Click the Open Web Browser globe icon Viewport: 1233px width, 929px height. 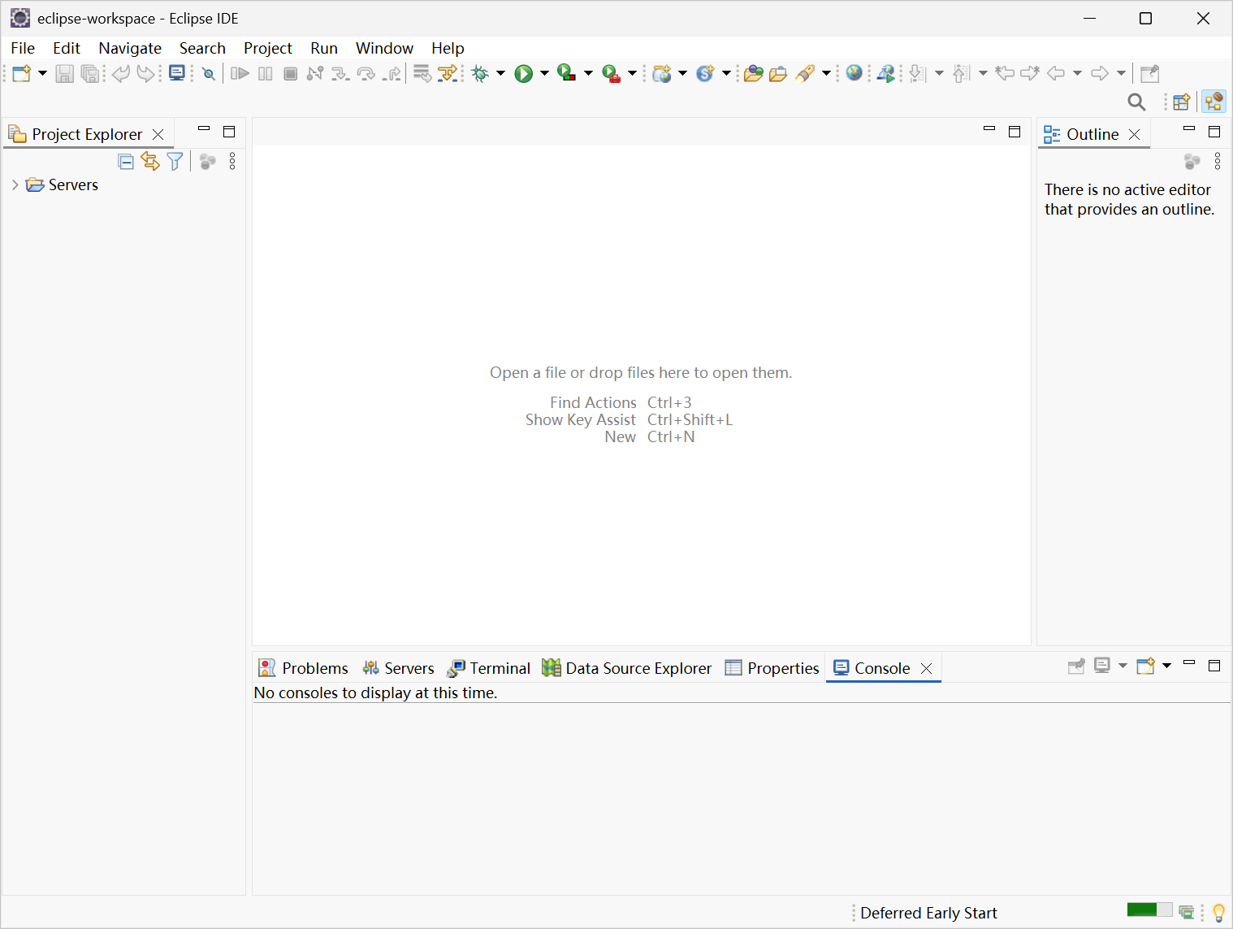click(x=854, y=73)
